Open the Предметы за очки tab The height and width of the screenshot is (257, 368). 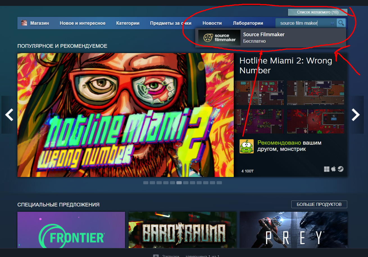tap(171, 23)
